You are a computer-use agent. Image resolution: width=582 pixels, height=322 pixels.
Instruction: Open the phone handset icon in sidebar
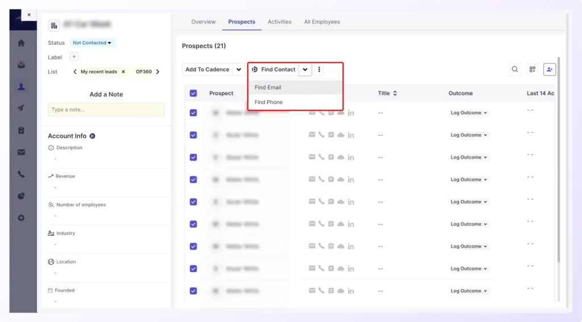coord(21,174)
